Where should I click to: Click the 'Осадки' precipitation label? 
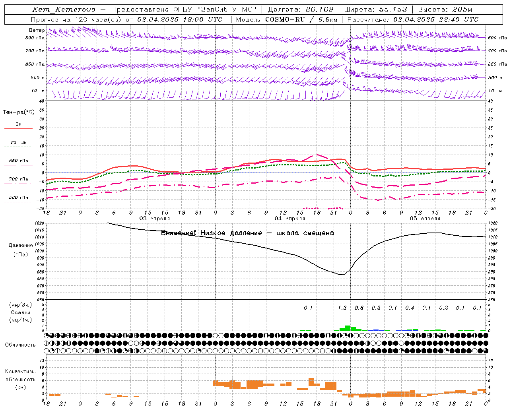[x=21, y=312]
